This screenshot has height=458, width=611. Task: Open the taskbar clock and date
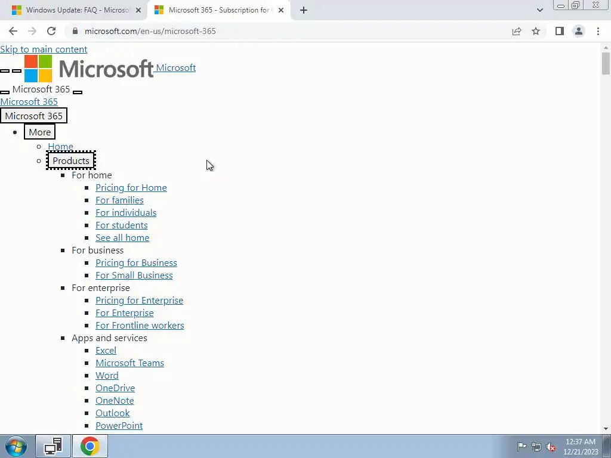point(581,447)
